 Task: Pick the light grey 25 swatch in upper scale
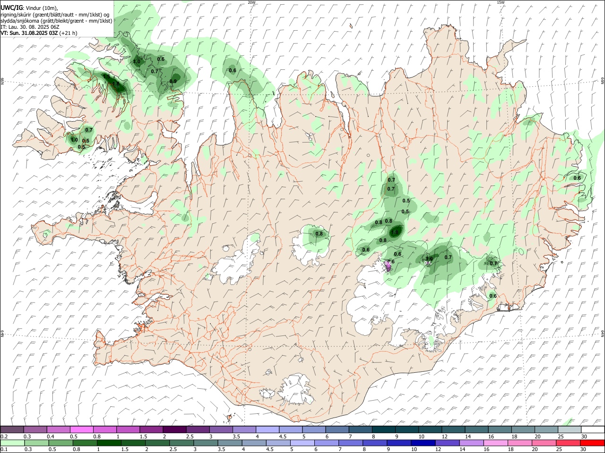[x=570, y=430]
